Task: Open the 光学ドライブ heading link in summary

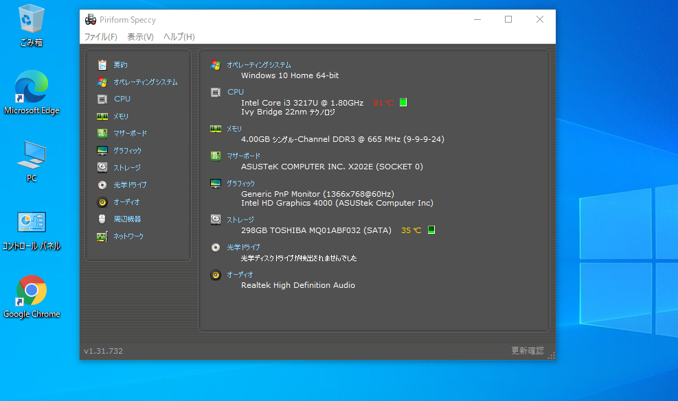Action: pyautogui.click(x=243, y=247)
